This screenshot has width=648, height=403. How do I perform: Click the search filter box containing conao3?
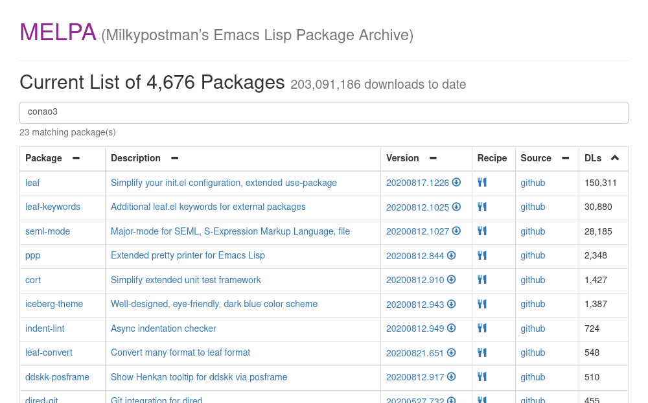click(x=323, y=112)
